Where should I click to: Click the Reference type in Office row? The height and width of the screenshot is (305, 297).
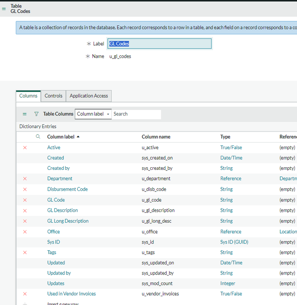pyautogui.click(x=231, y=232)
